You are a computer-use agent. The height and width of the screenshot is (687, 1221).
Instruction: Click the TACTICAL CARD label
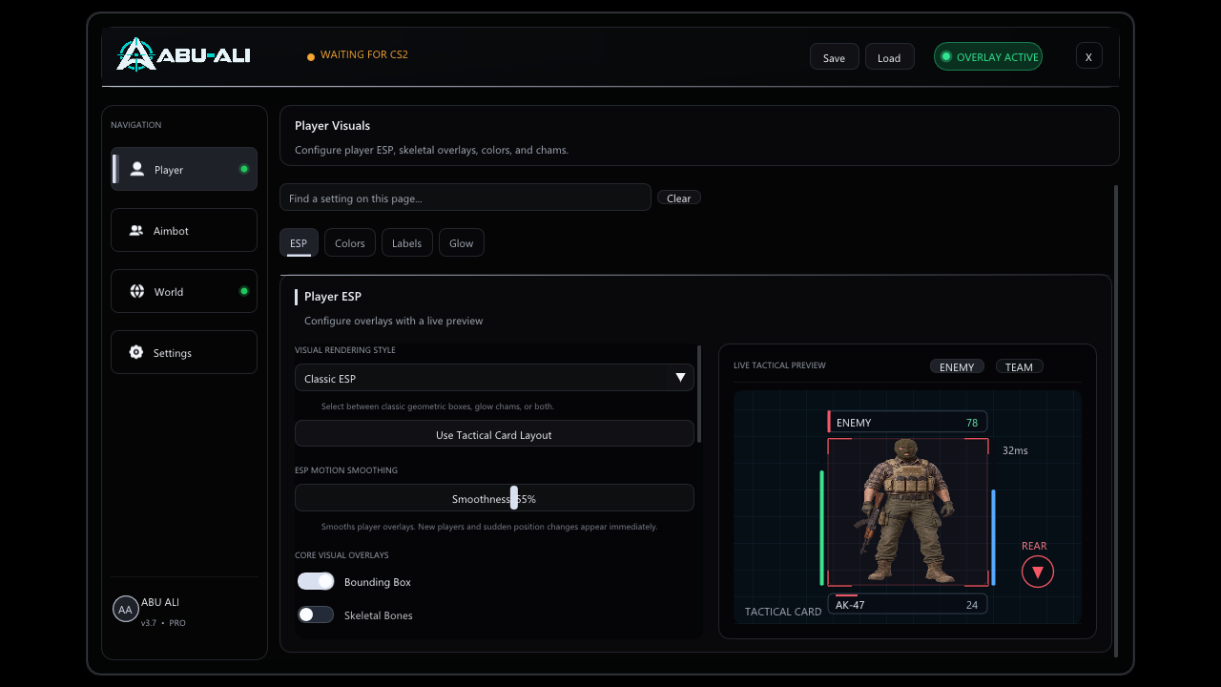(x=783, y=612)
